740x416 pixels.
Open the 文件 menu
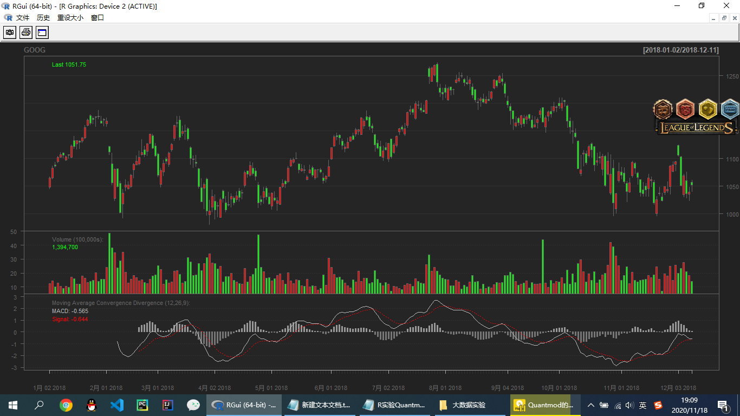point(23,18)
